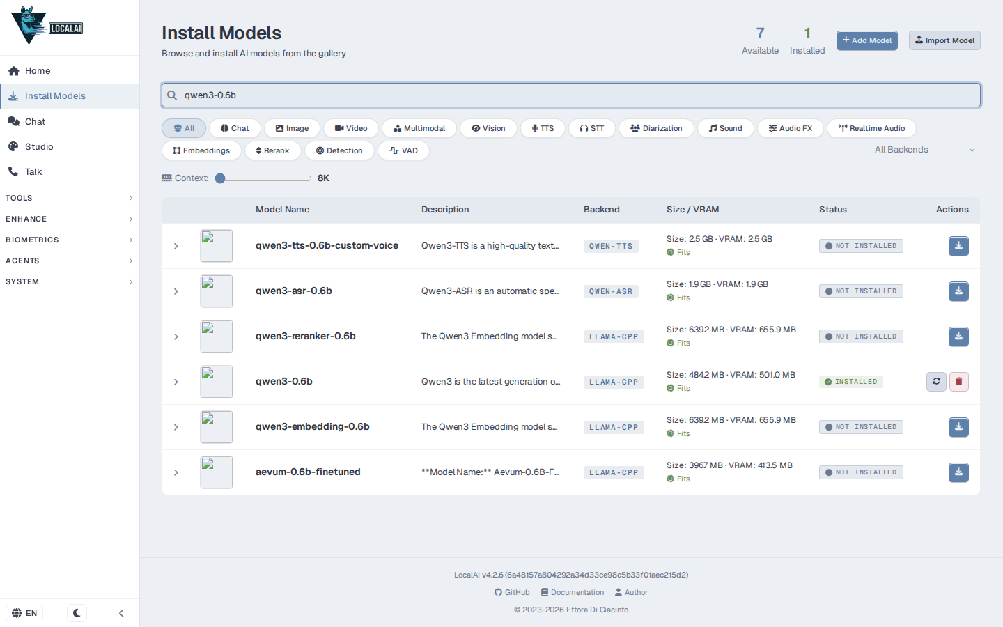Delete the installed qwen3-0.6b model
The width and height of the screenshot is (1003, 627).
(959, 382)
